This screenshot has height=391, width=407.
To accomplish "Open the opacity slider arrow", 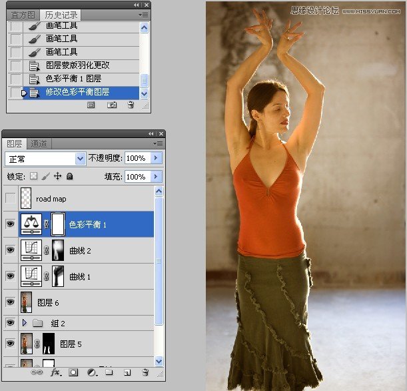I will click(157, 159).
